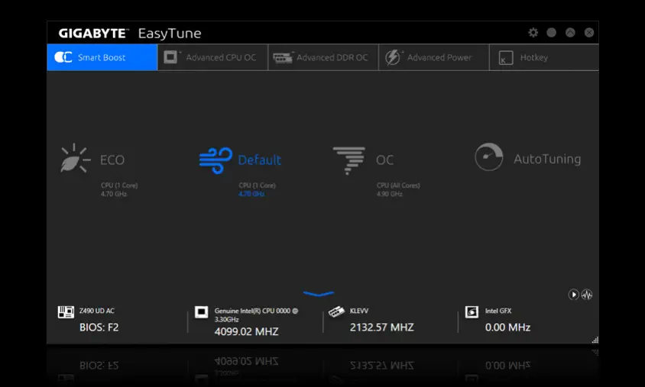Open the hardware monitor waveform icon
Image resolution: width=645 pixels, height=387 pixels.
pyautogui.click(x=587, y=295)
